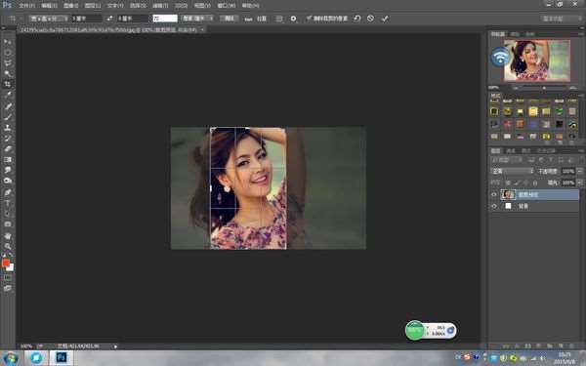Select the Crop tool in the toolbox

(x=8, y=84)
